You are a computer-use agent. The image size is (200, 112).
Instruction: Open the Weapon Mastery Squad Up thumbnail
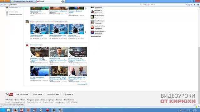click(58, 71)
